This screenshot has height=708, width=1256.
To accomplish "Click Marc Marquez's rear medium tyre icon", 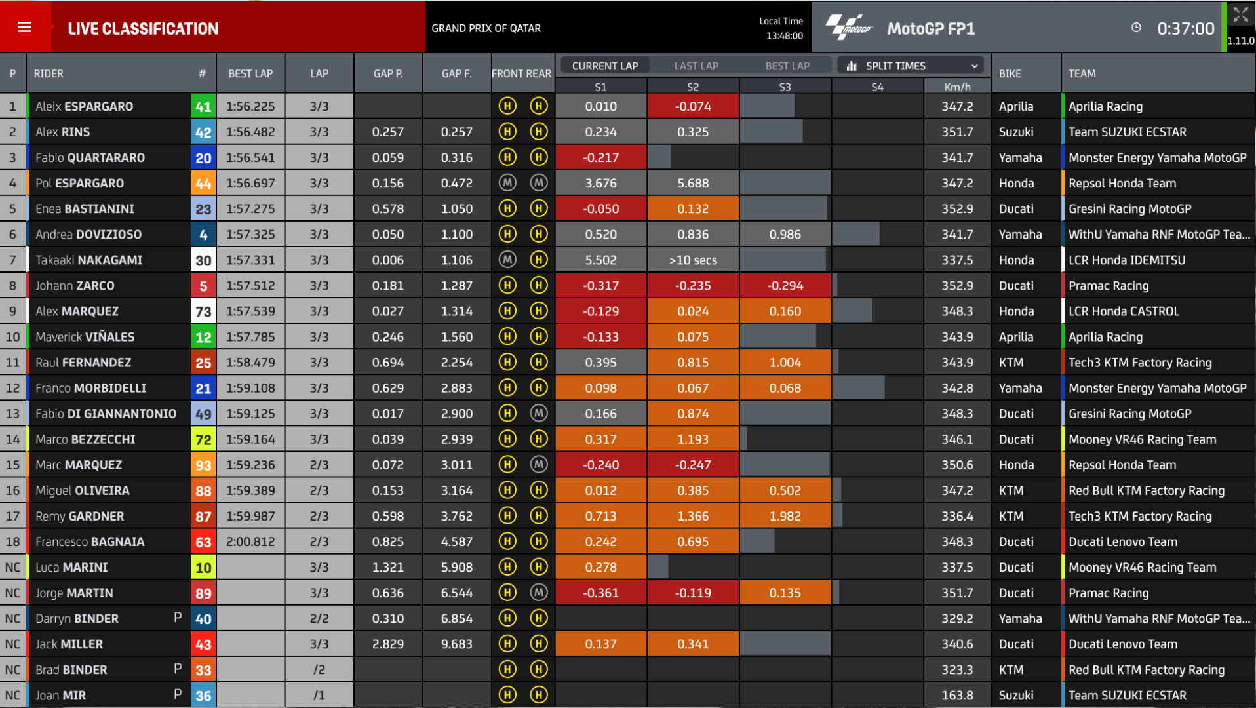I will pyautogui.click(x=539, y=465).
